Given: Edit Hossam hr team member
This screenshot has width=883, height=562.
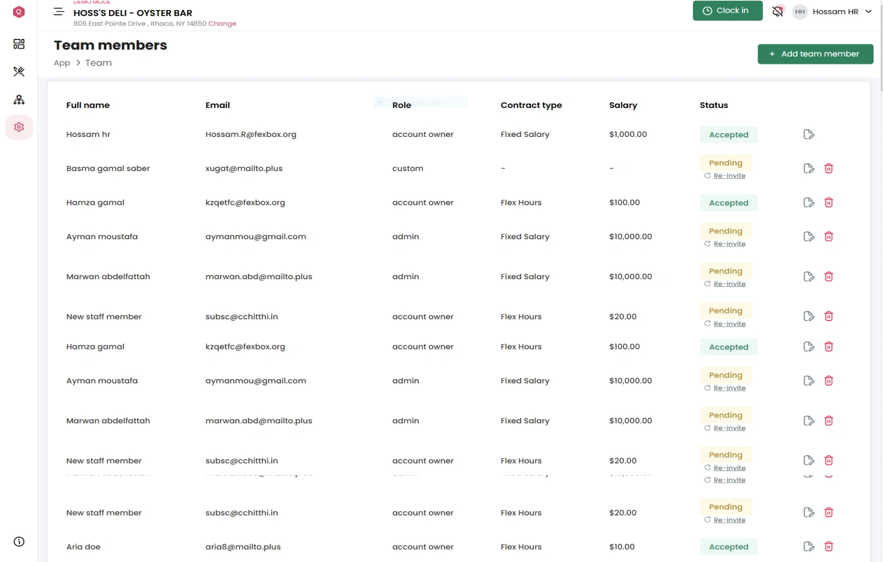Looking at the screenshot, I should (809, 135).
